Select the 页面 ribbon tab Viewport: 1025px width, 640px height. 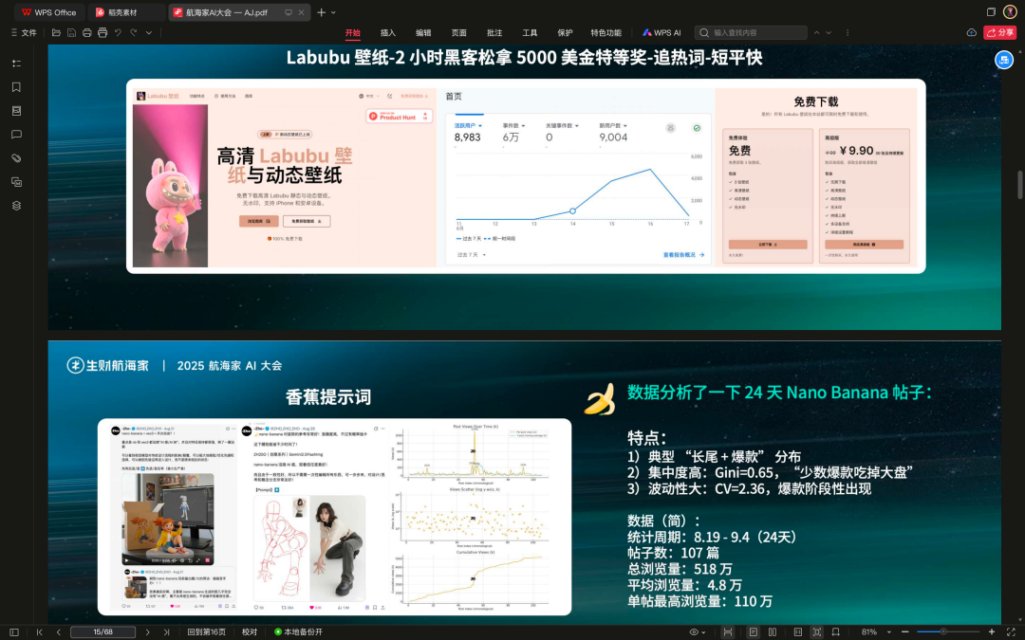[459, 32]
